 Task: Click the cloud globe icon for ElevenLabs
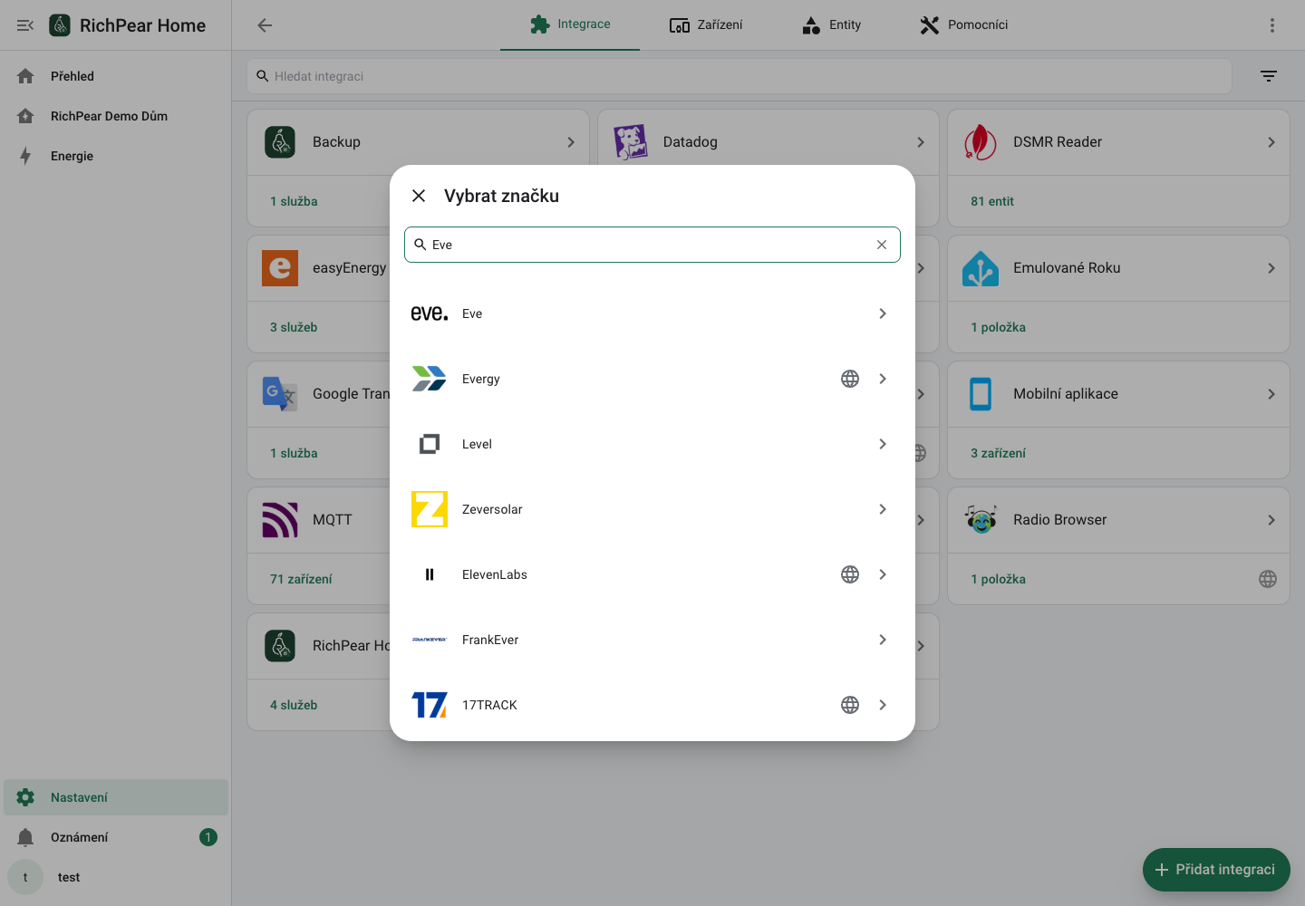[x=850, y=574]
